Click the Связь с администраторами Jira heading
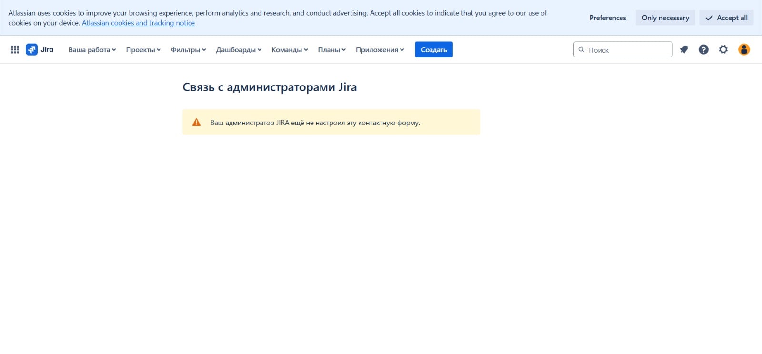 click(270, 87)
